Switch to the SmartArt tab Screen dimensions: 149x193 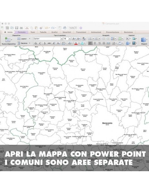(67, 32)
